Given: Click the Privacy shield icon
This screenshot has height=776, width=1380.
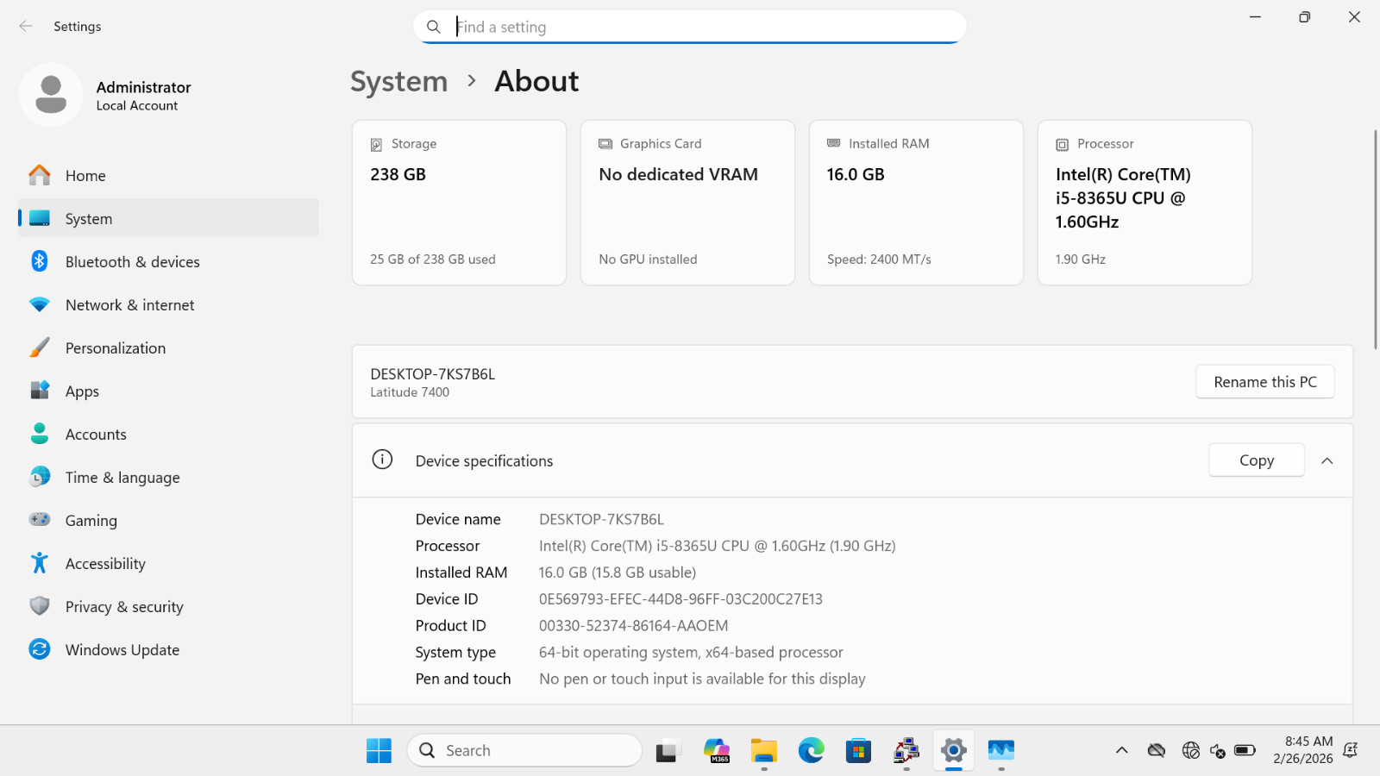Looking at the screenshot, I should 40,606.
